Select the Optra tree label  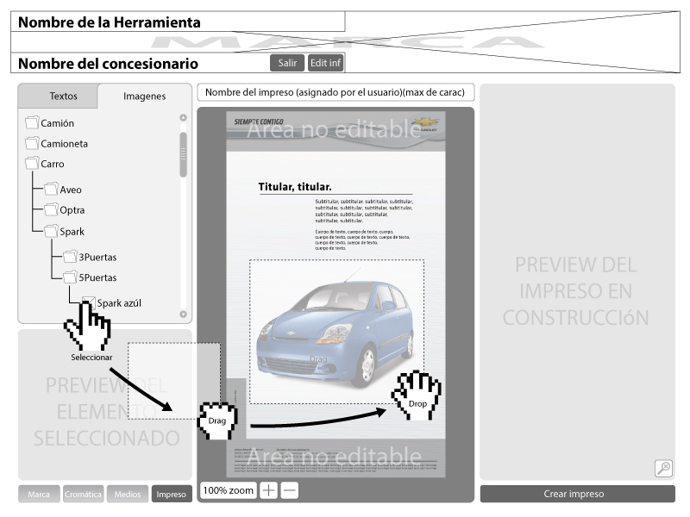[x=72, y=210]
